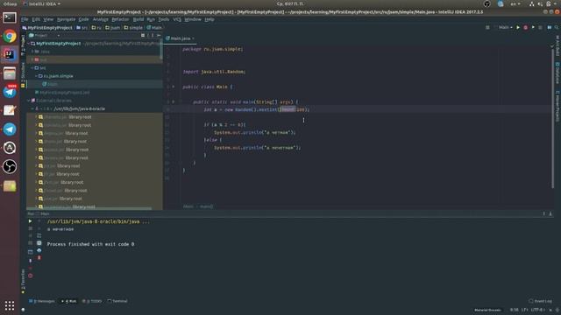561x315 pixels.
Task: Collapse the src folder node
Action: coord(32,68)
